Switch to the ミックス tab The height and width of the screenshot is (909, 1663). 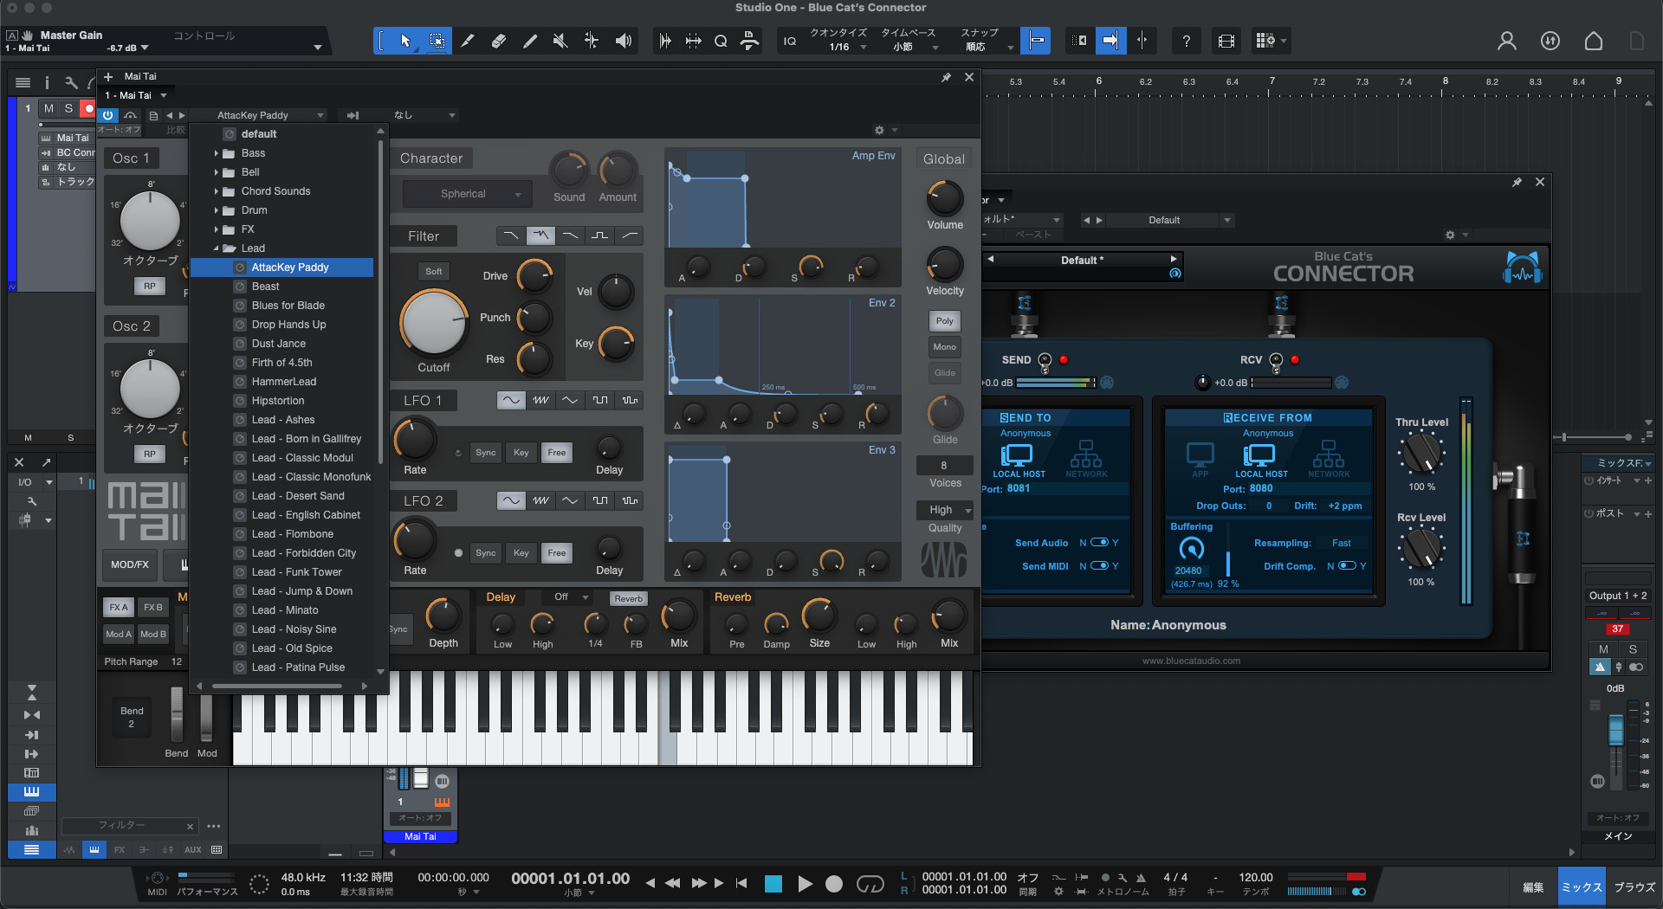(1582, 887)
